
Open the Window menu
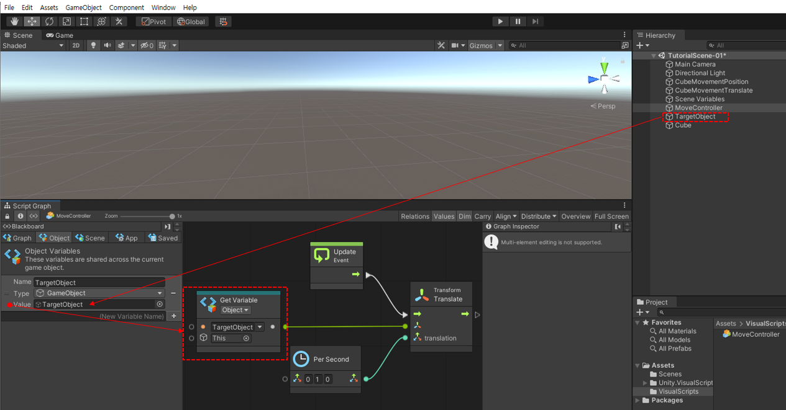163,7
